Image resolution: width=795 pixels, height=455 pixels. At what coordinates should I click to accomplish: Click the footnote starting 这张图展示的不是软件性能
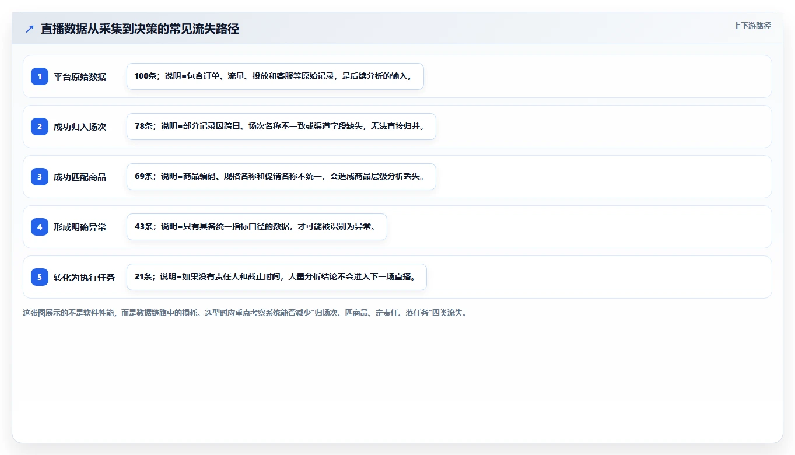coord(245,313)
